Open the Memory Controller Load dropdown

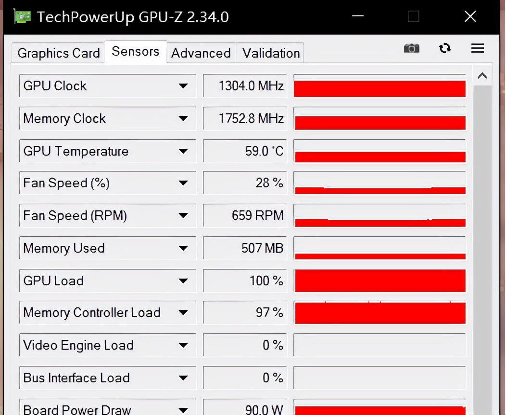[x=183, y=313]
